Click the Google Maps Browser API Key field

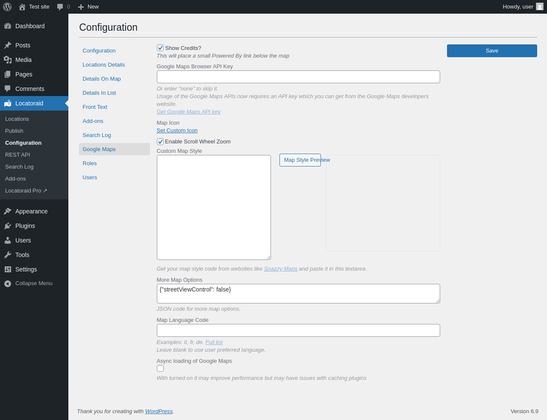pos(298,77)
